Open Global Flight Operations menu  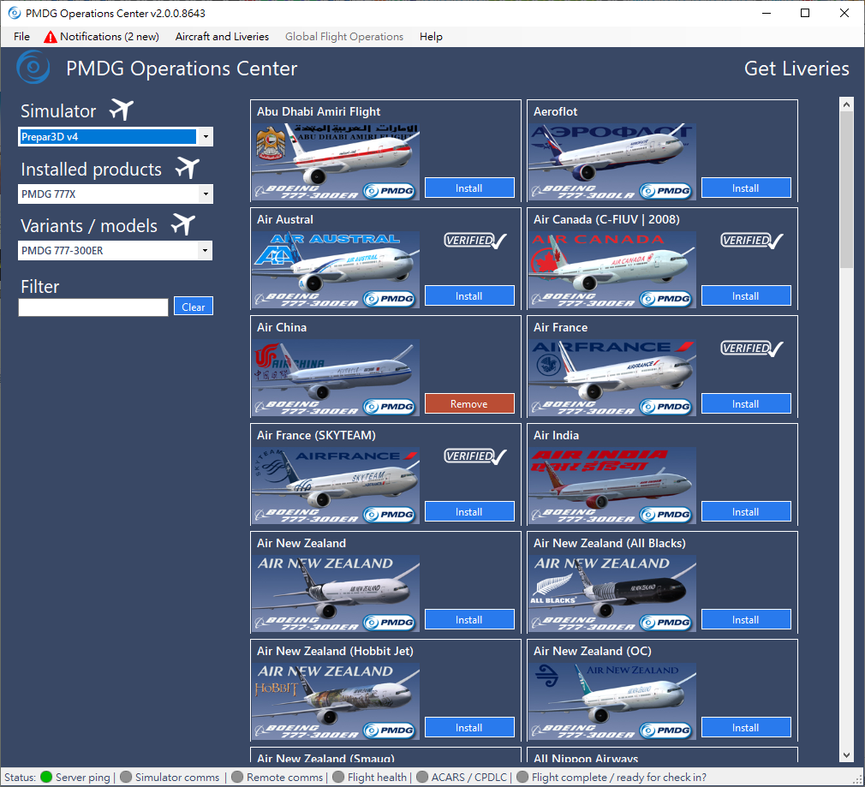[x=344, y=37]
